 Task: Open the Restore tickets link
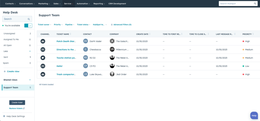tap(17, 108)
